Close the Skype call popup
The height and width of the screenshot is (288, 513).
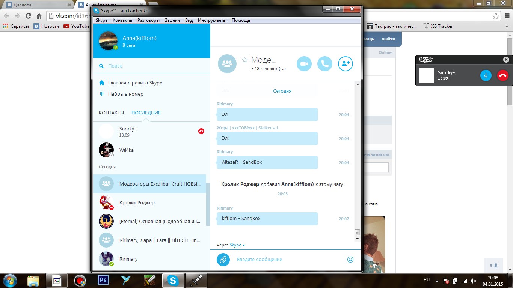pos(506,60)
